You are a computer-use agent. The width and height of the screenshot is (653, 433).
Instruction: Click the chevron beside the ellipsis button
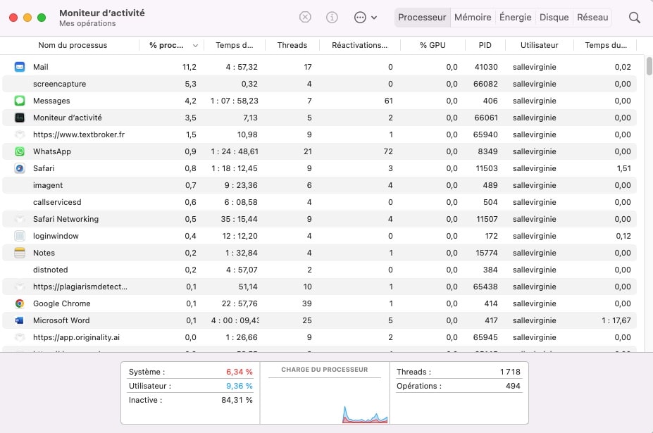pos(374,18)
